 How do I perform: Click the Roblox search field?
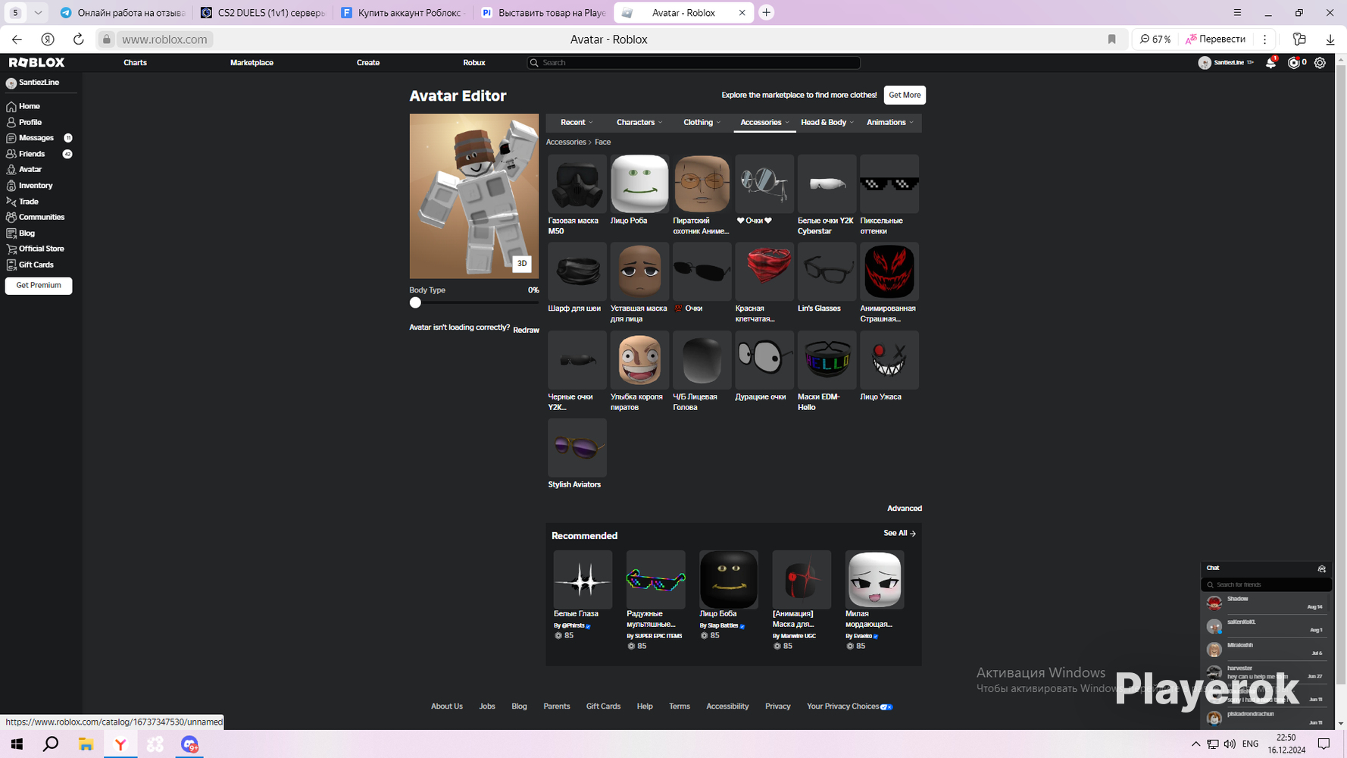point(693,63)
